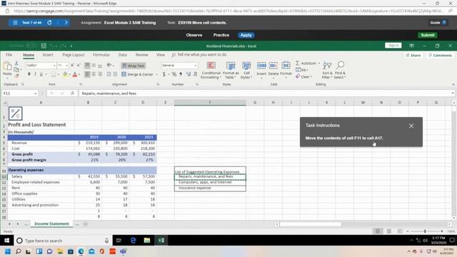This screenshot has width=457, height=257.
Task: Select the Income Statement sheet tab
Action: pos(51,223)
